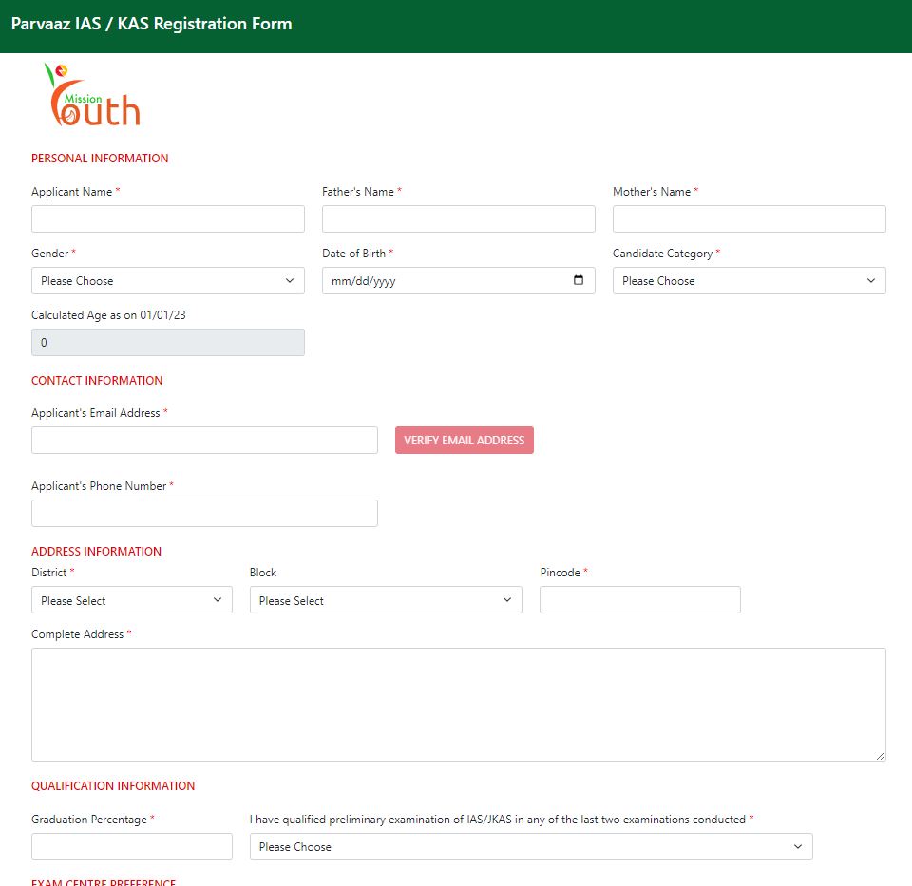The image size is (912, 886).
Task: Click the Mission Youth logo
Action: (x=92, y=96)
